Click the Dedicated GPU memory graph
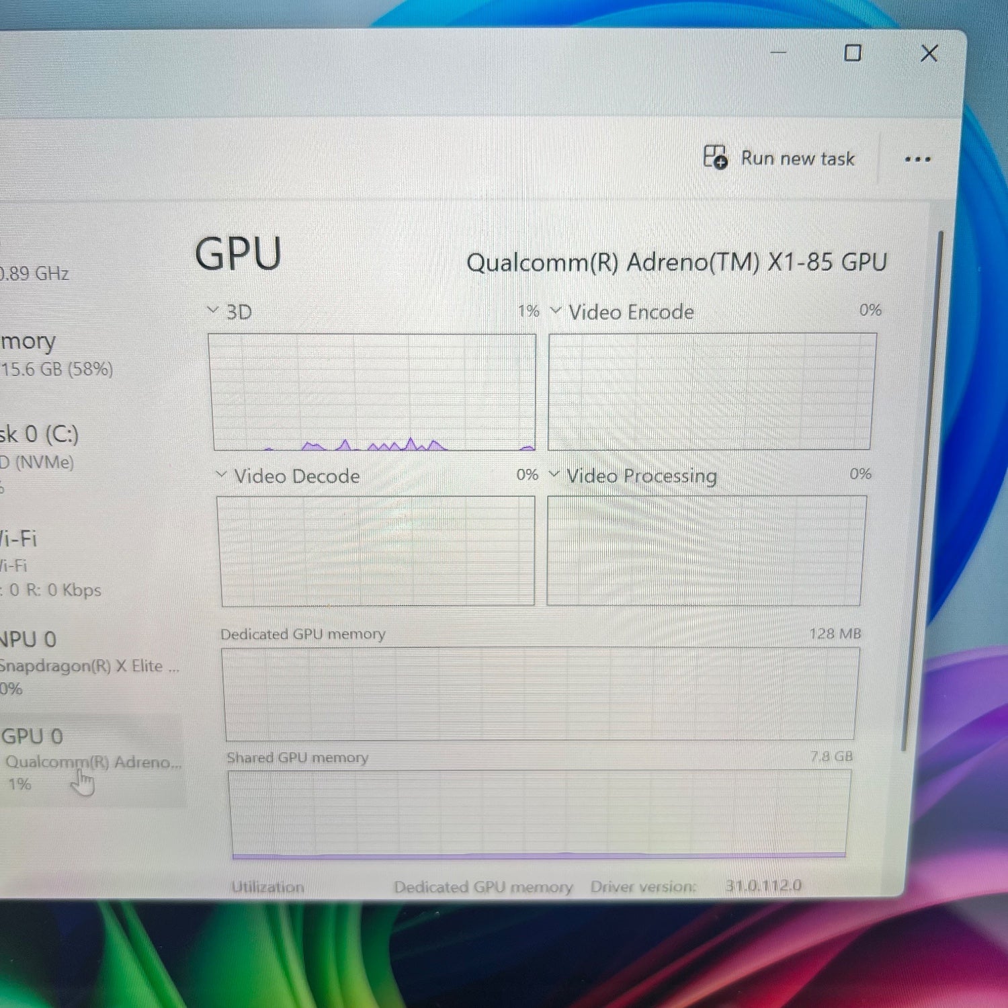Viewport: 1008px width, 1008px height. 540,693
